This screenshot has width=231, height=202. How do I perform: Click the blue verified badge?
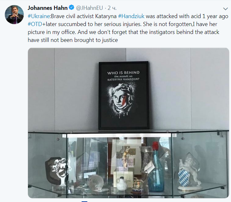(x=71, y=7)
